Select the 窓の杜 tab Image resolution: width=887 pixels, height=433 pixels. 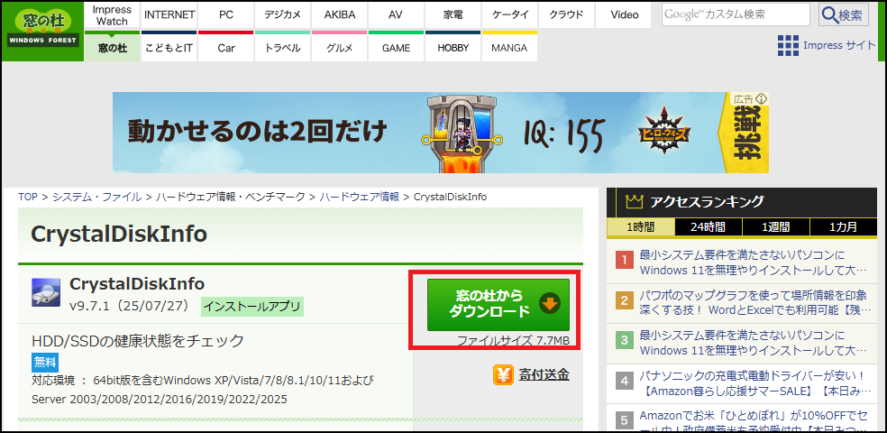coord(112,47)
